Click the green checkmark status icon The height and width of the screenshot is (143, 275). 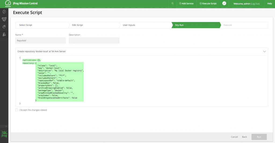(224, 3)
